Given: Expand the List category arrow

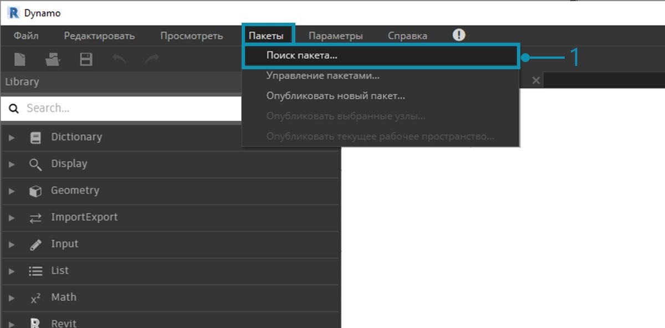Looking at the screenshot, I should (12, 271).
